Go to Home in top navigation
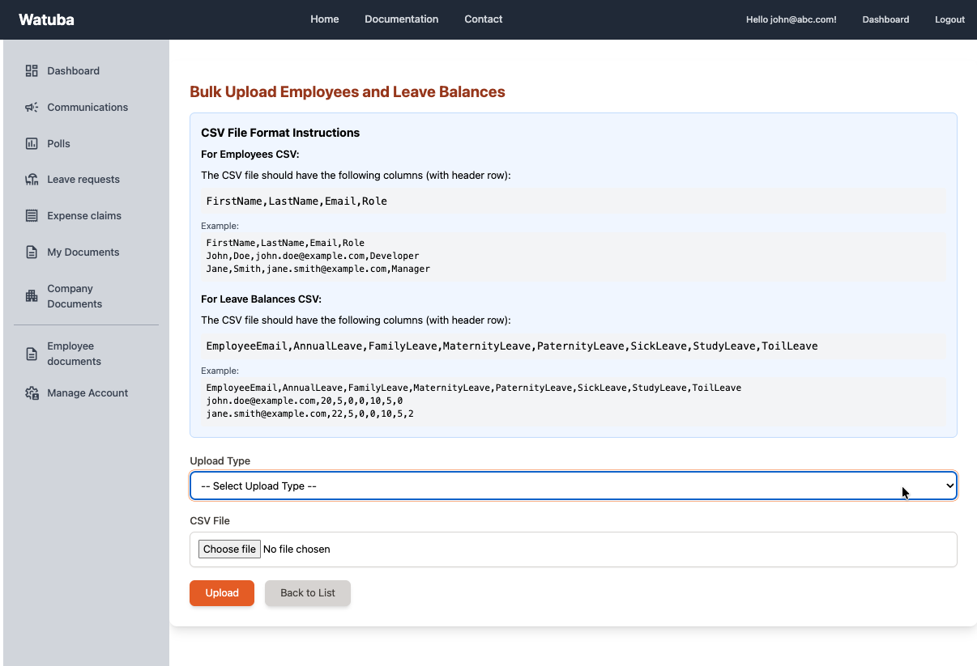The image size is (977, 666). pyautogui.click(x=325, y=19)
